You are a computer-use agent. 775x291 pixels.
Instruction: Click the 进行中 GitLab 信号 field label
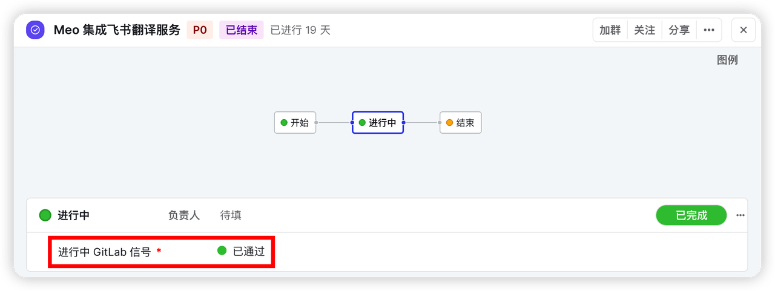click(104, 252)
